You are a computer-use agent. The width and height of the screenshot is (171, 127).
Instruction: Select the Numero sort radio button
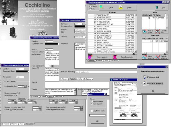point(90,7)
